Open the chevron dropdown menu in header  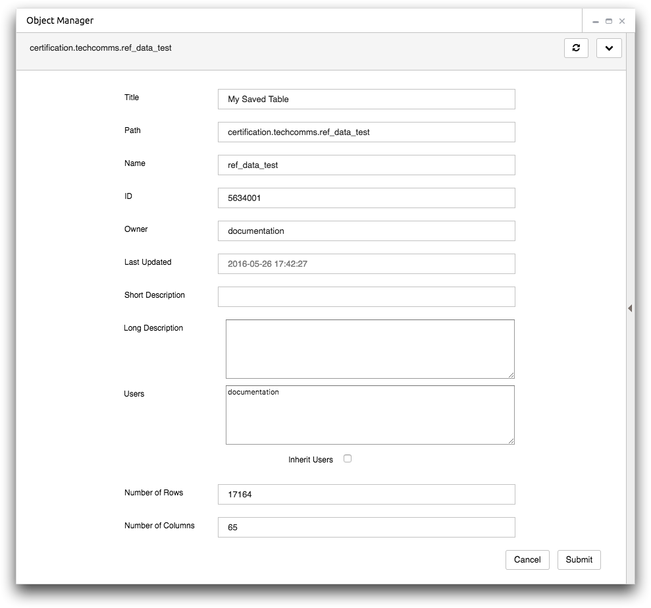click(x=609, y=48)
